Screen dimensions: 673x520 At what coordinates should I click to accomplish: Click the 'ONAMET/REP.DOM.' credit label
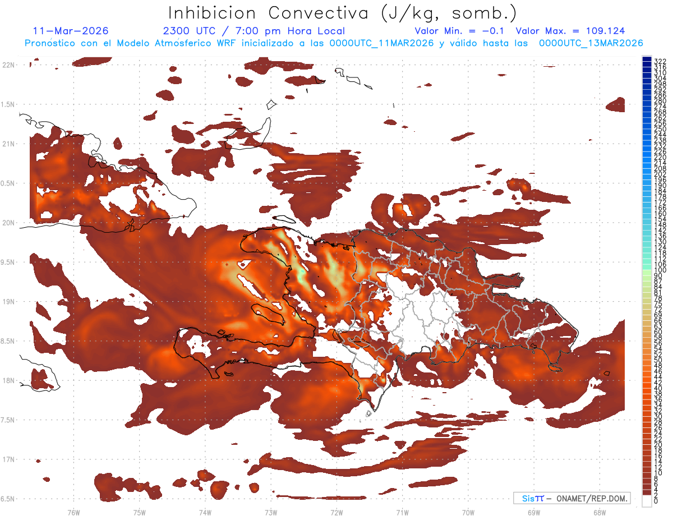tap(592, 498)
